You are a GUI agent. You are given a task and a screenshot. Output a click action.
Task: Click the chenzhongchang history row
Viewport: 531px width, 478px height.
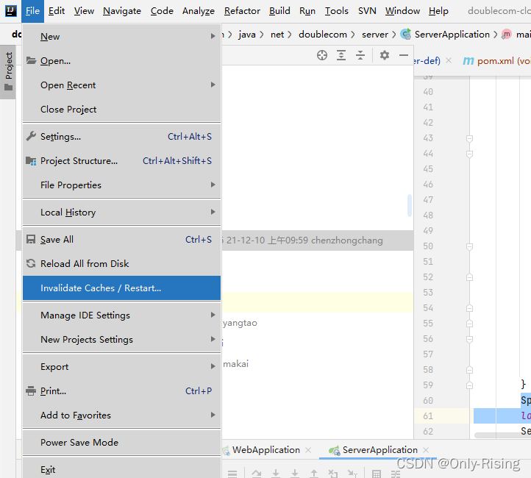(317, 240)
